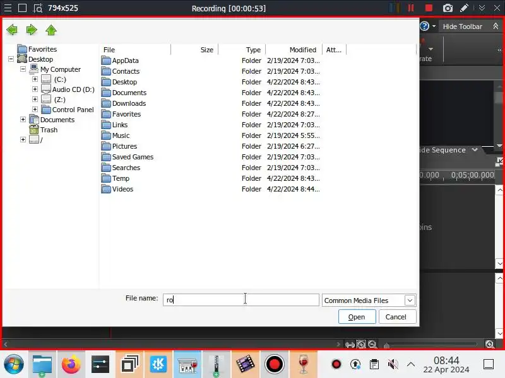Choose the region selection magnifier icon
Image resolution: width=505 pixels, height=378 pixels.
point(38,8)
